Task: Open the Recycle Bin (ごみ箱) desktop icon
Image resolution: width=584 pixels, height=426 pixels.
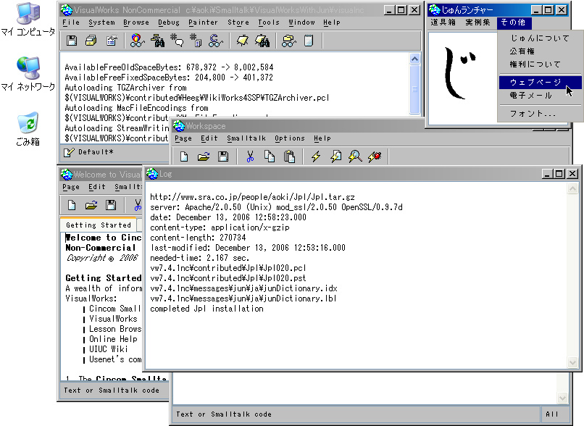Action: [28, 129]
